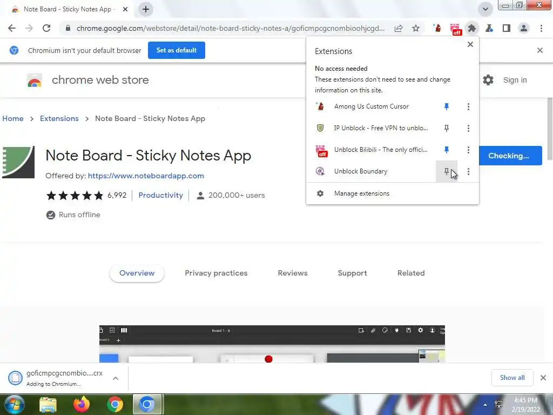Viewport: 553px width, 415px height.
Task: Click the five-star rating row
Action: (75, 195)
